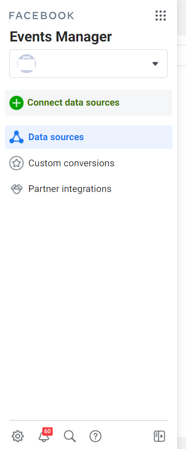
Task: Open notifications with the bell icon
Action: click(44, 436)
